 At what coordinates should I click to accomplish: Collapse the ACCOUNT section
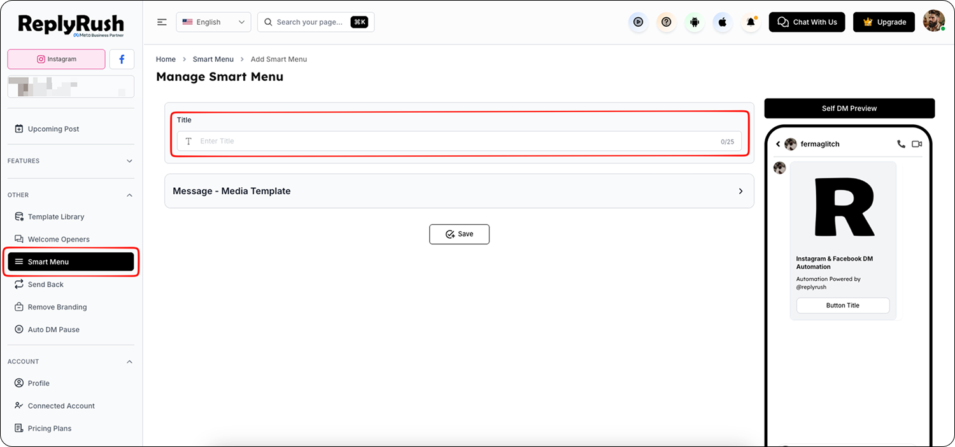pyautogui.click(x=71, y=362)
